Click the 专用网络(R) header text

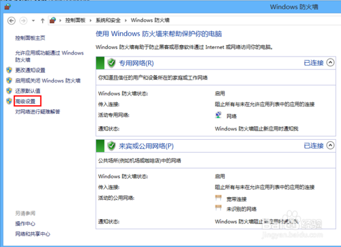click(x=136, y=63)
